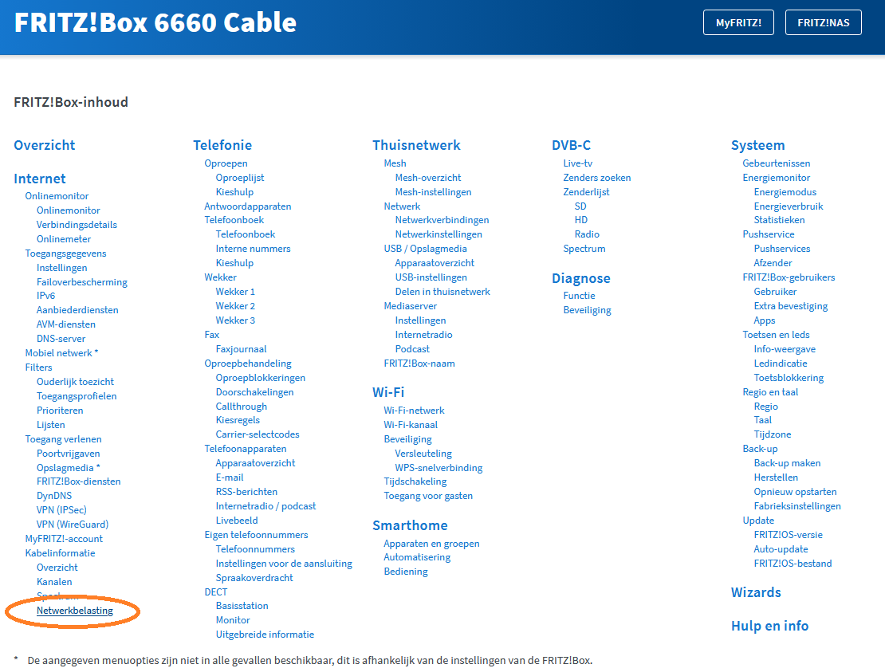Open WPS-snelverbinding link
885x672 pixels.
(439, 468)
